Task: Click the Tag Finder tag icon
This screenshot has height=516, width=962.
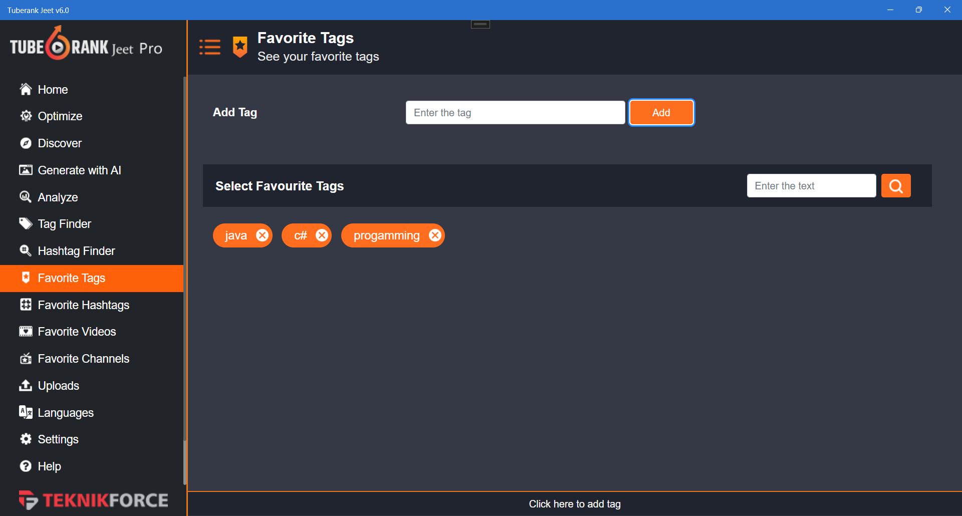Action: (x=26, y=223)
